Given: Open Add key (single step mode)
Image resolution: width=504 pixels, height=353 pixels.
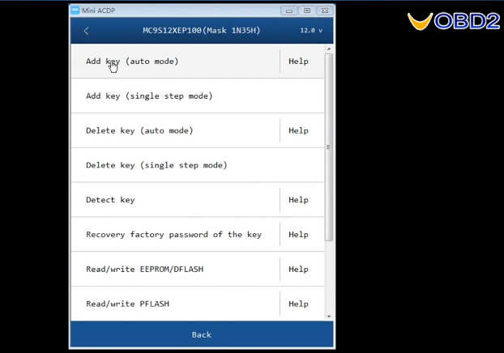Looking at the screenshot, I should click(149, 96).
